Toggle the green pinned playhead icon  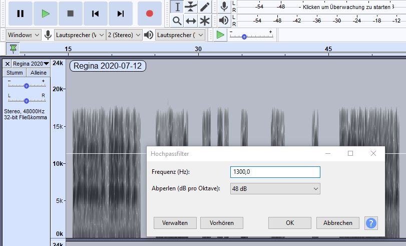pyautogui.click(x=13, y=48)
